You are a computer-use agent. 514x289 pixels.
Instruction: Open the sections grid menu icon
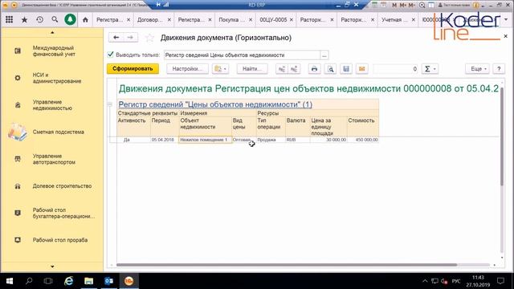point(9,19)
